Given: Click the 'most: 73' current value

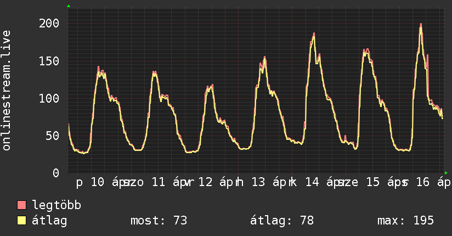Looking at the screenshot, I should 159,221.
